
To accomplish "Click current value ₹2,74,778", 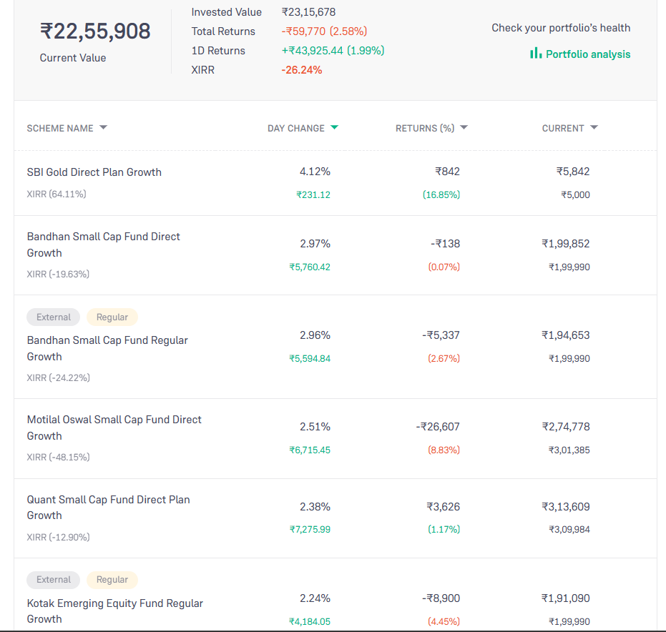I will [566, 427].
